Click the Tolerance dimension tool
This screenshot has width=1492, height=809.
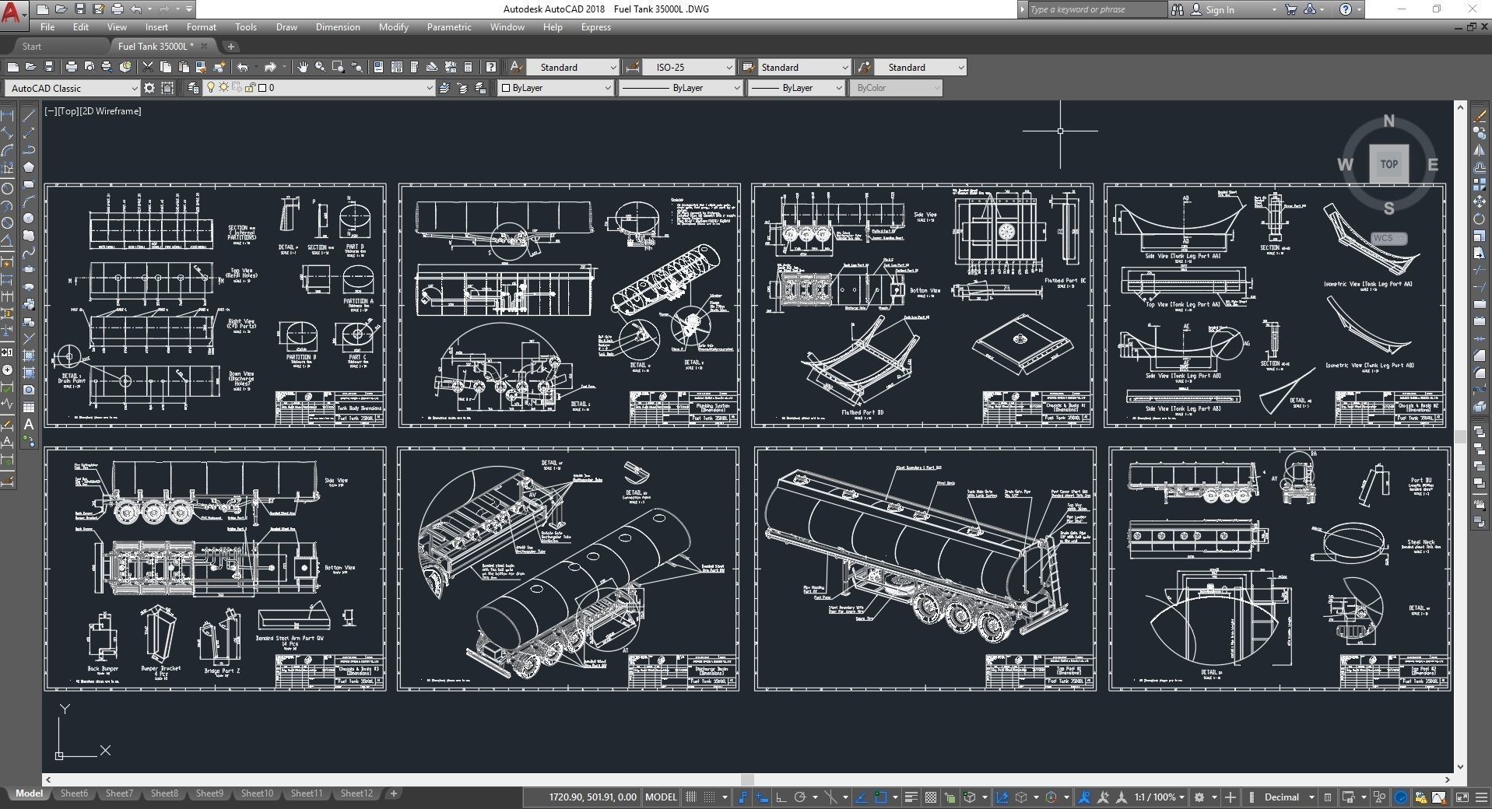[x=8, y=352]
